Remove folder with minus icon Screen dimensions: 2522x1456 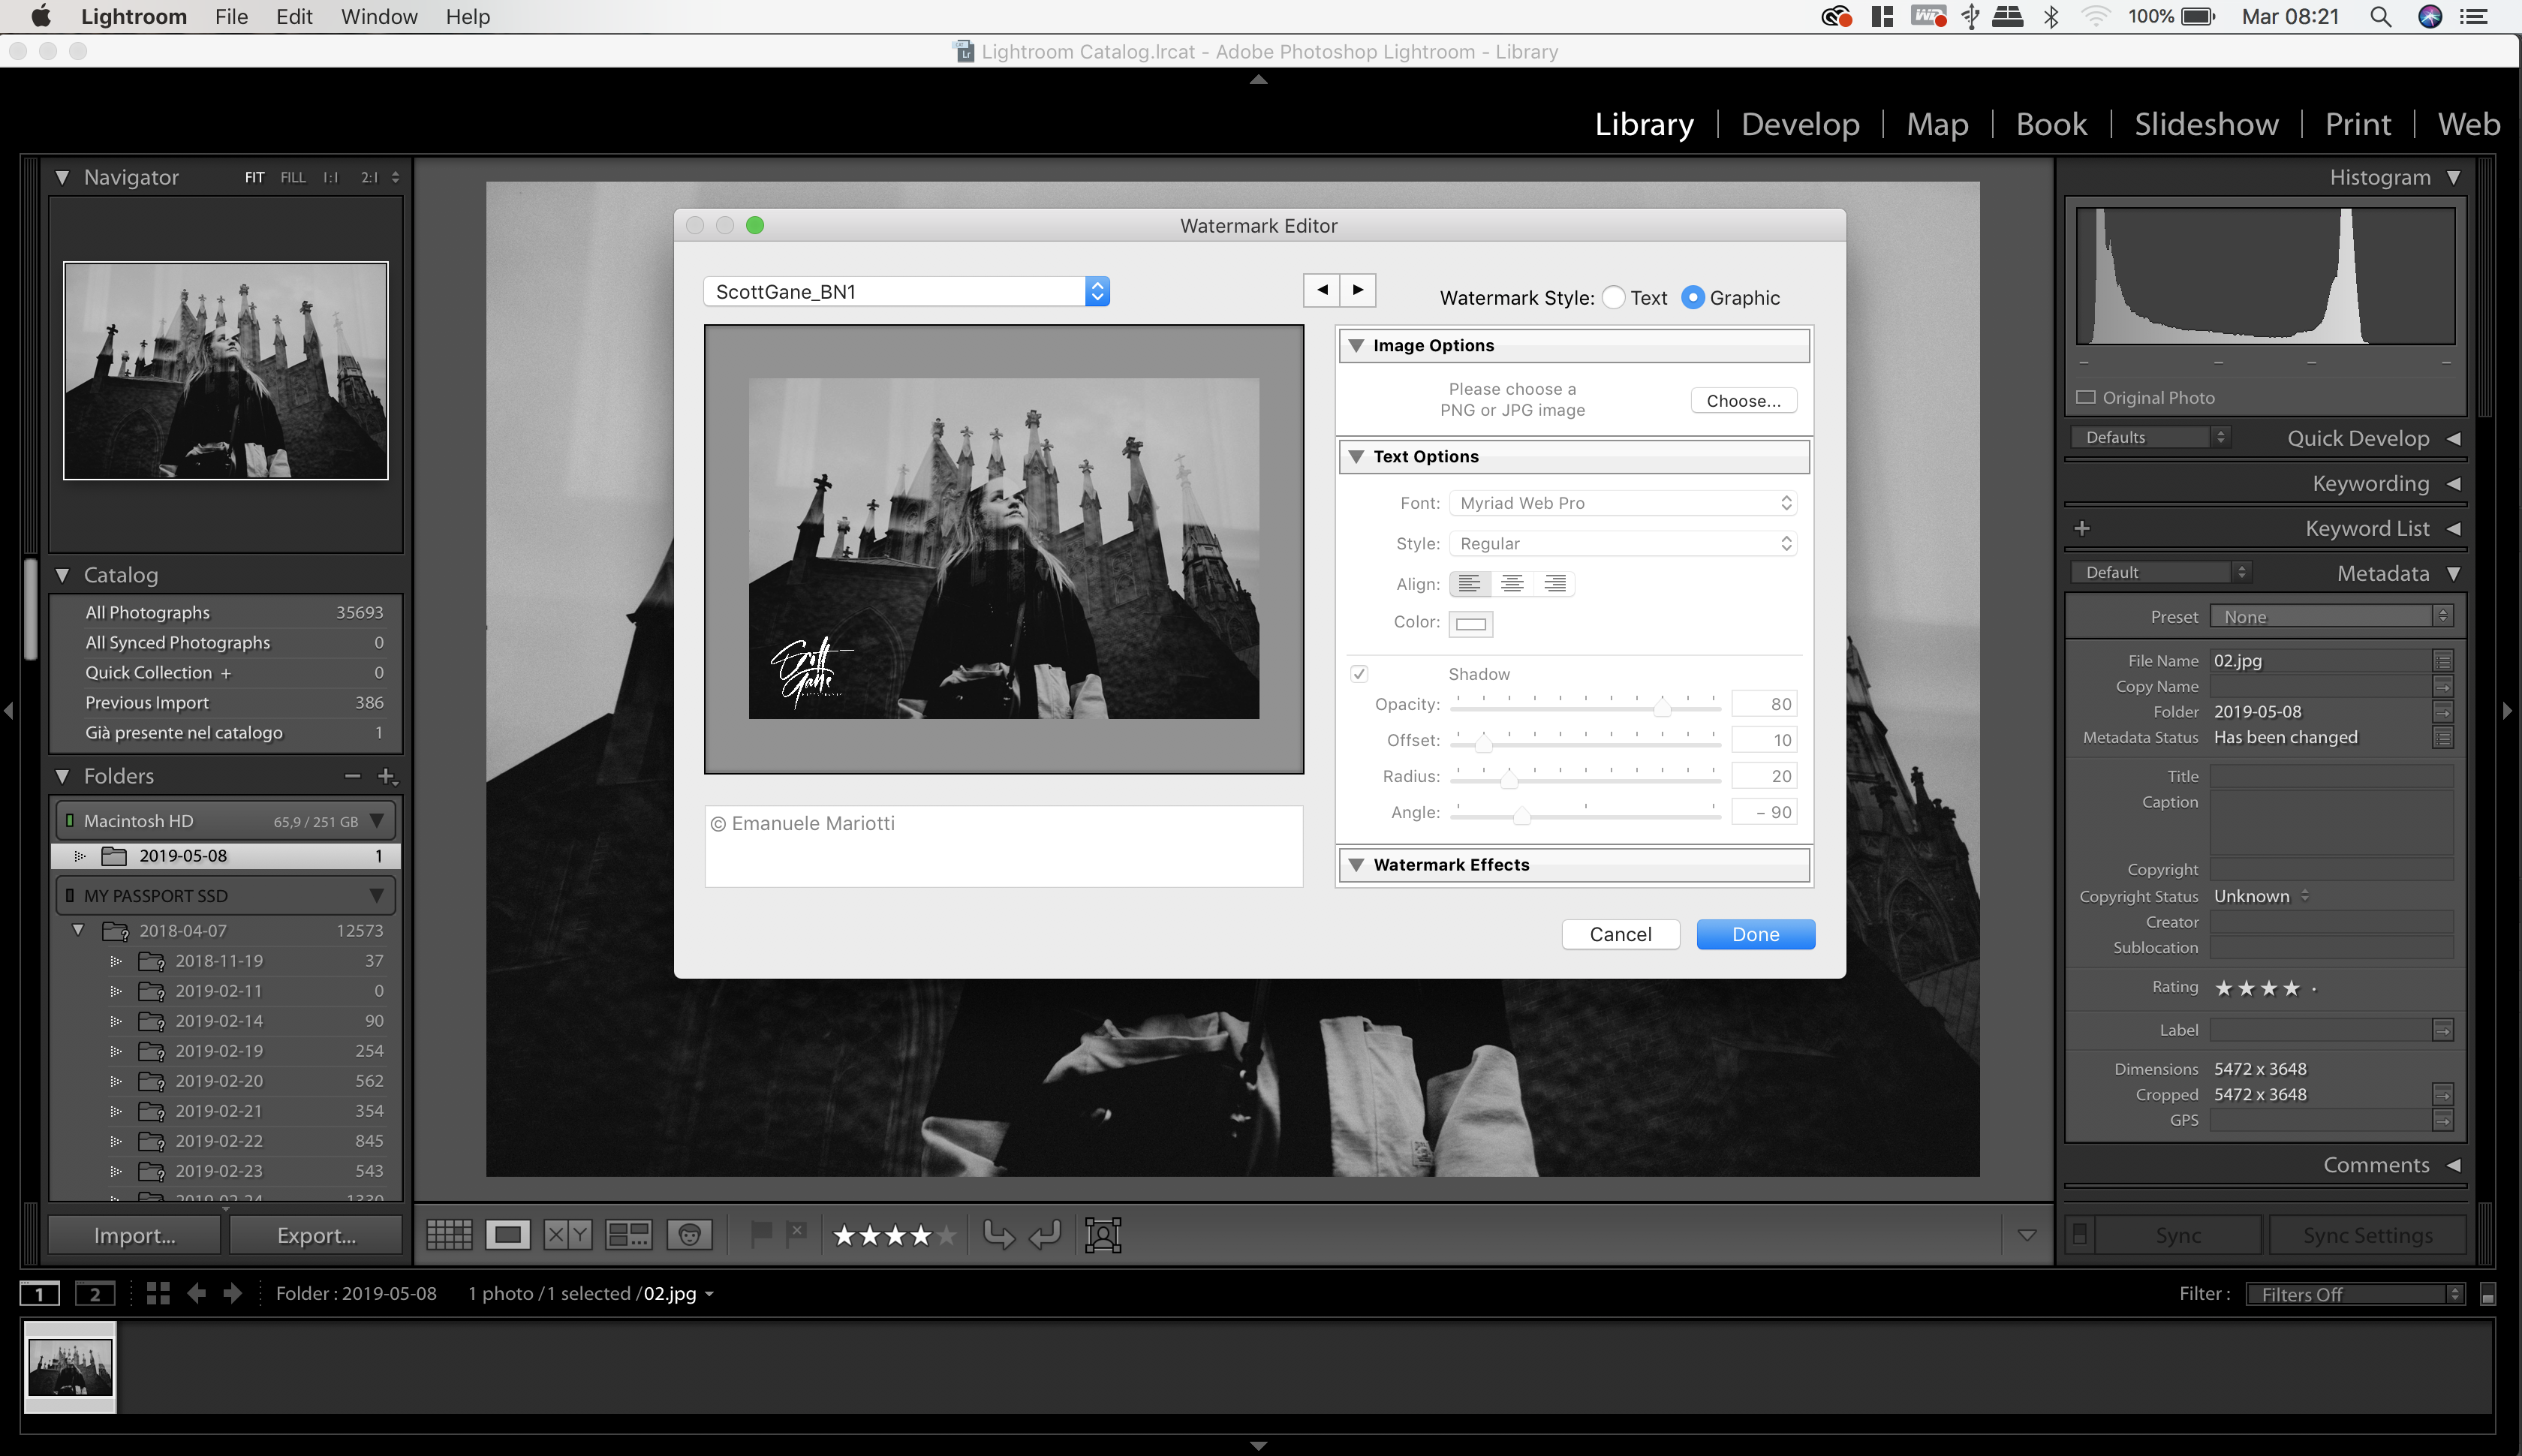pos(352,776)
